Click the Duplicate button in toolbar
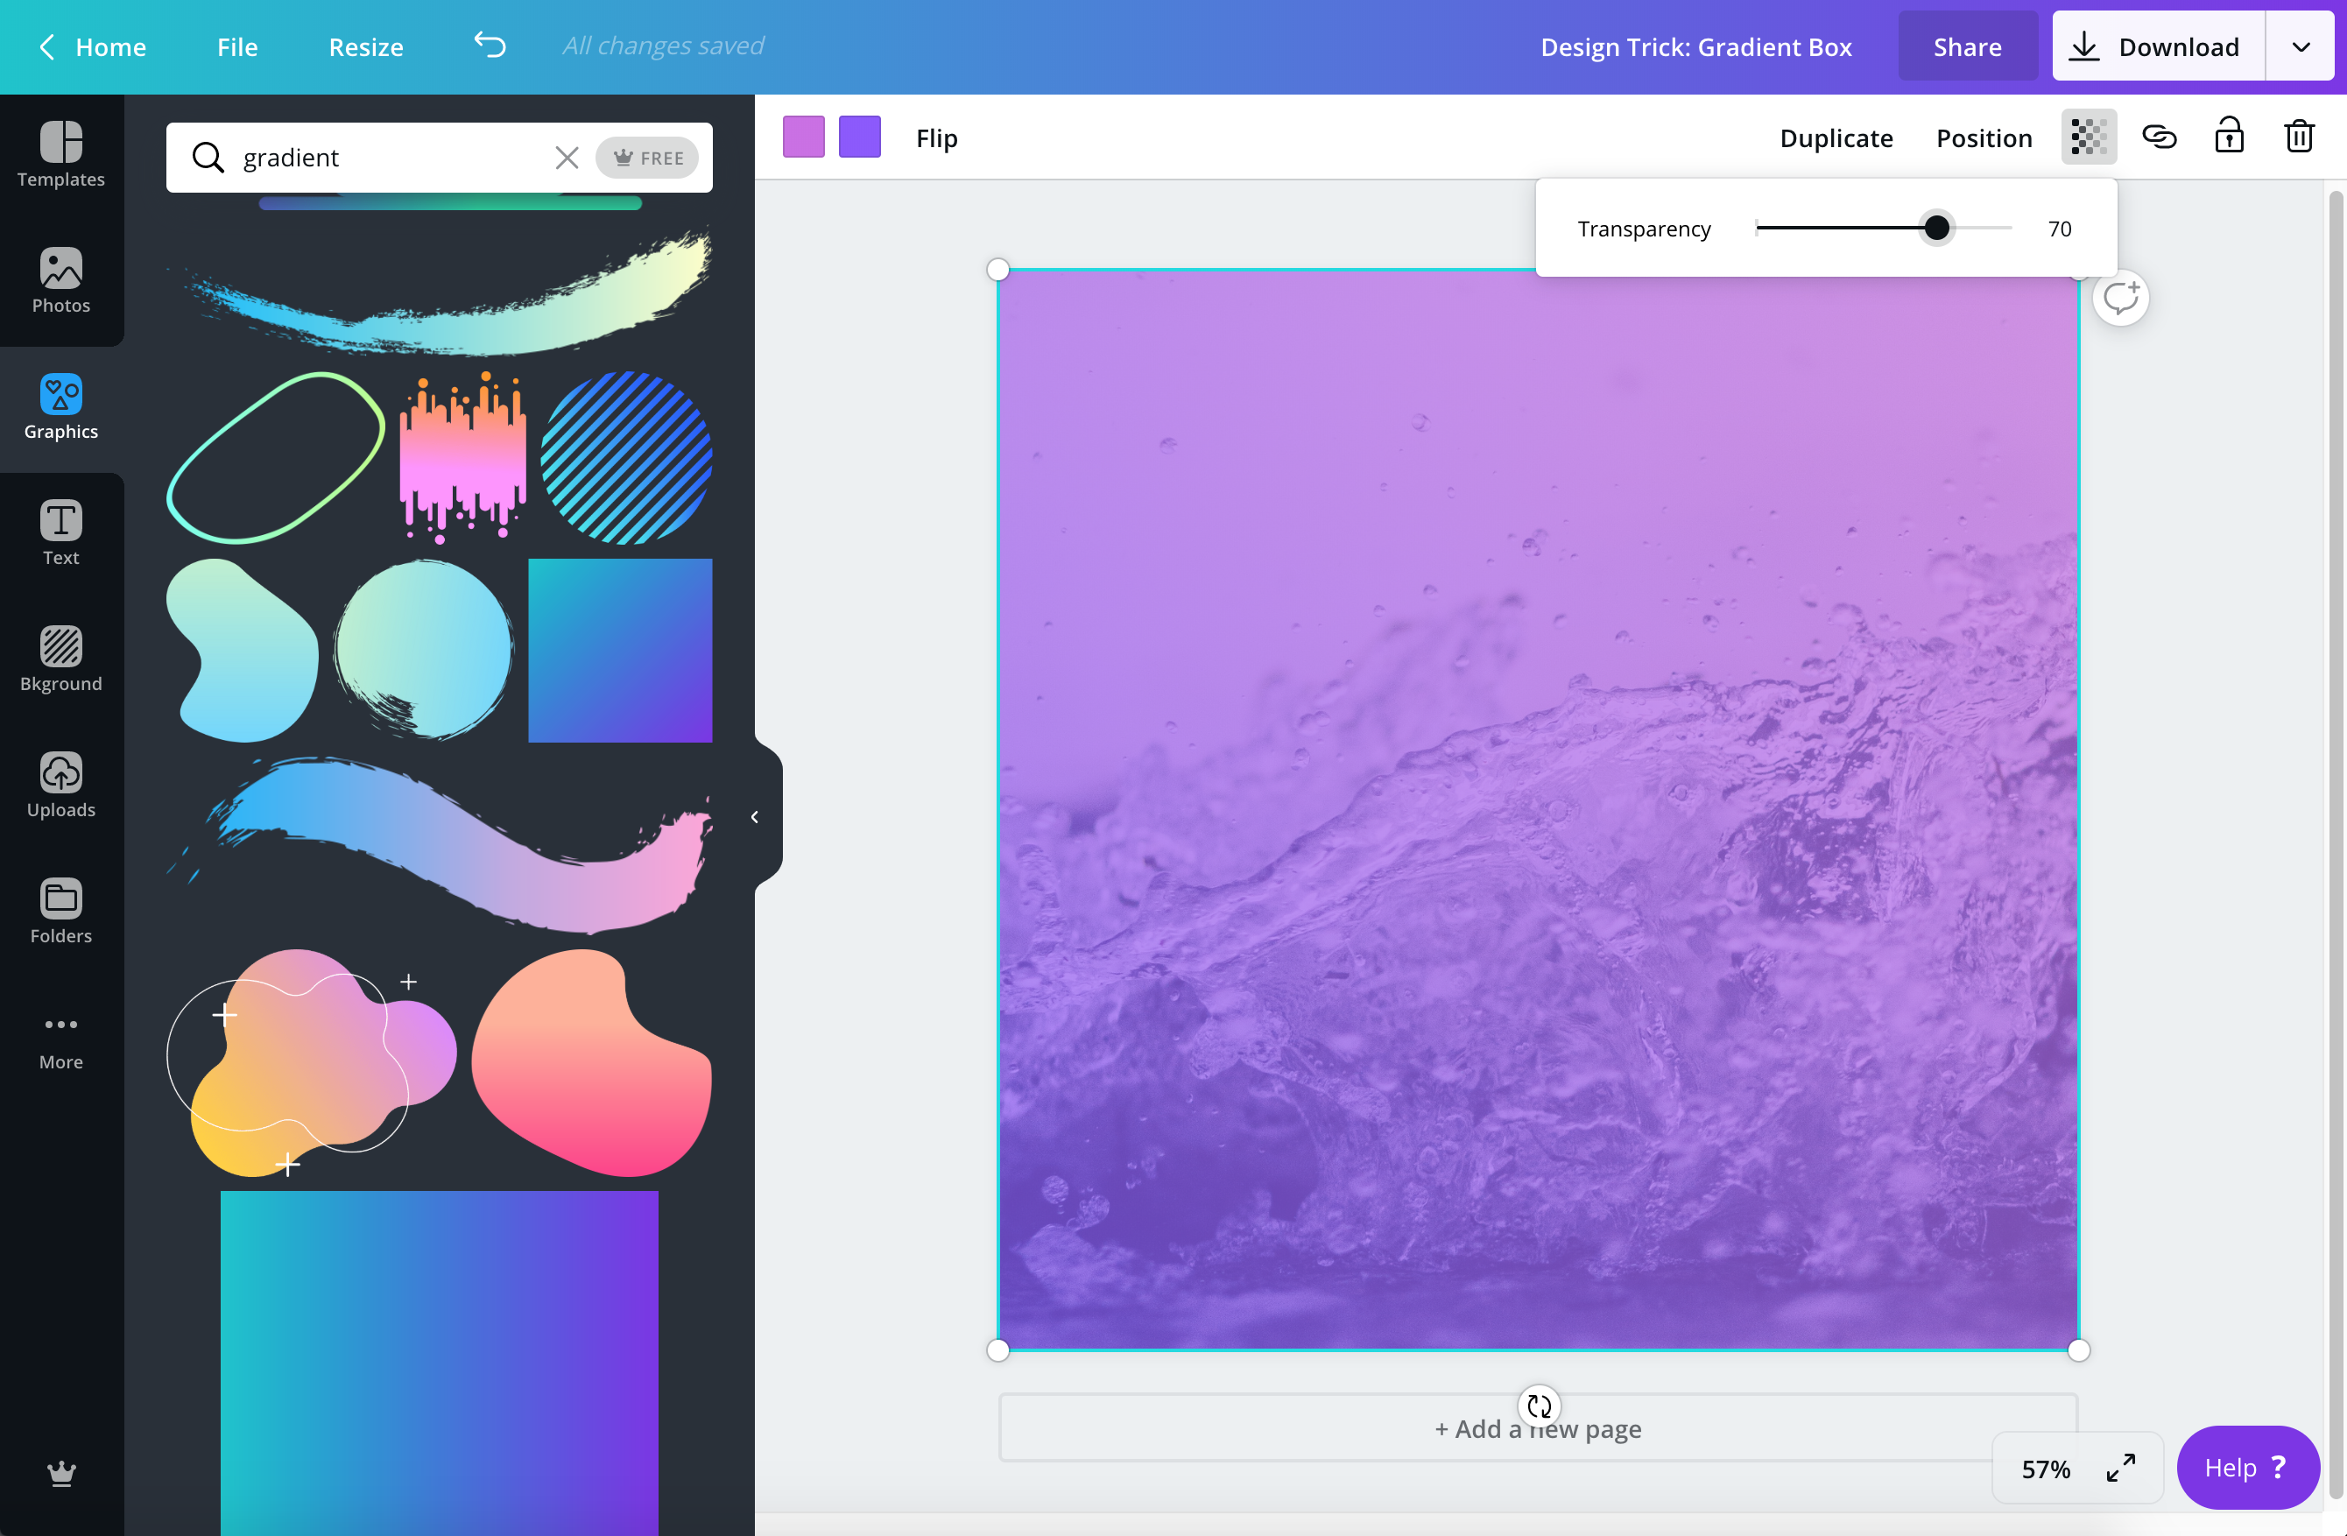2347x1536 pixels. point(1836,136)
